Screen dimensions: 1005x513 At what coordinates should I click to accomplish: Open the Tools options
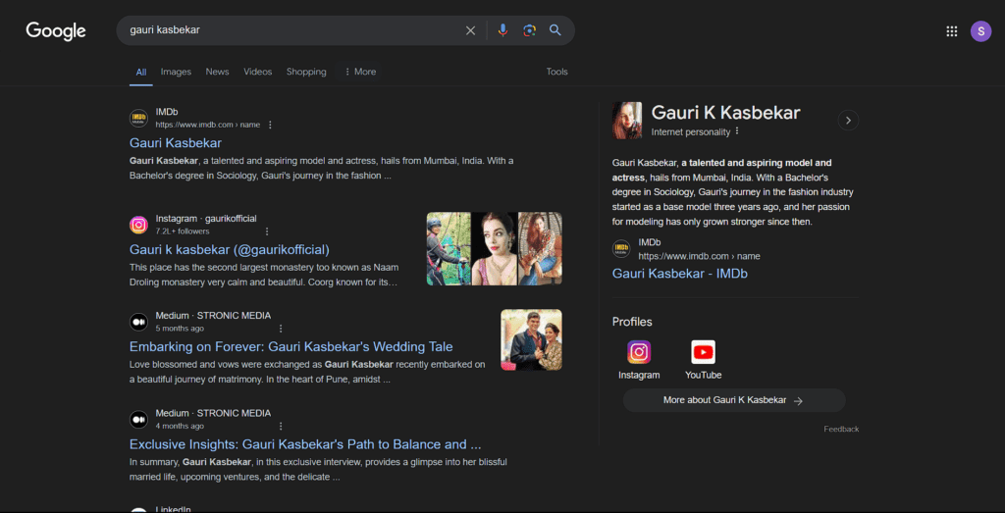click(557, 72)
